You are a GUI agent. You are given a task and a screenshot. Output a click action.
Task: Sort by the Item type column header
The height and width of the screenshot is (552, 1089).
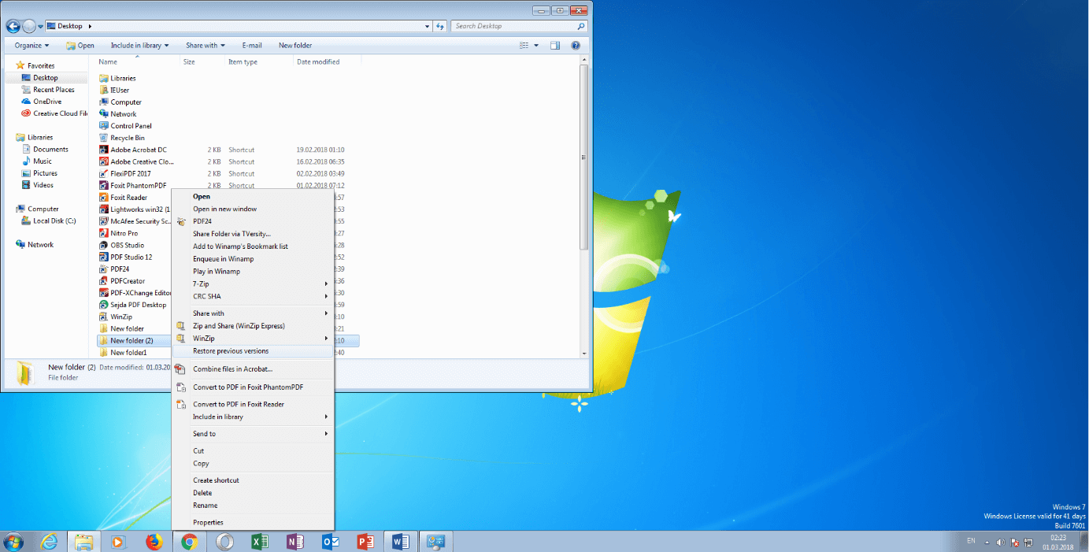pos(259,61)
